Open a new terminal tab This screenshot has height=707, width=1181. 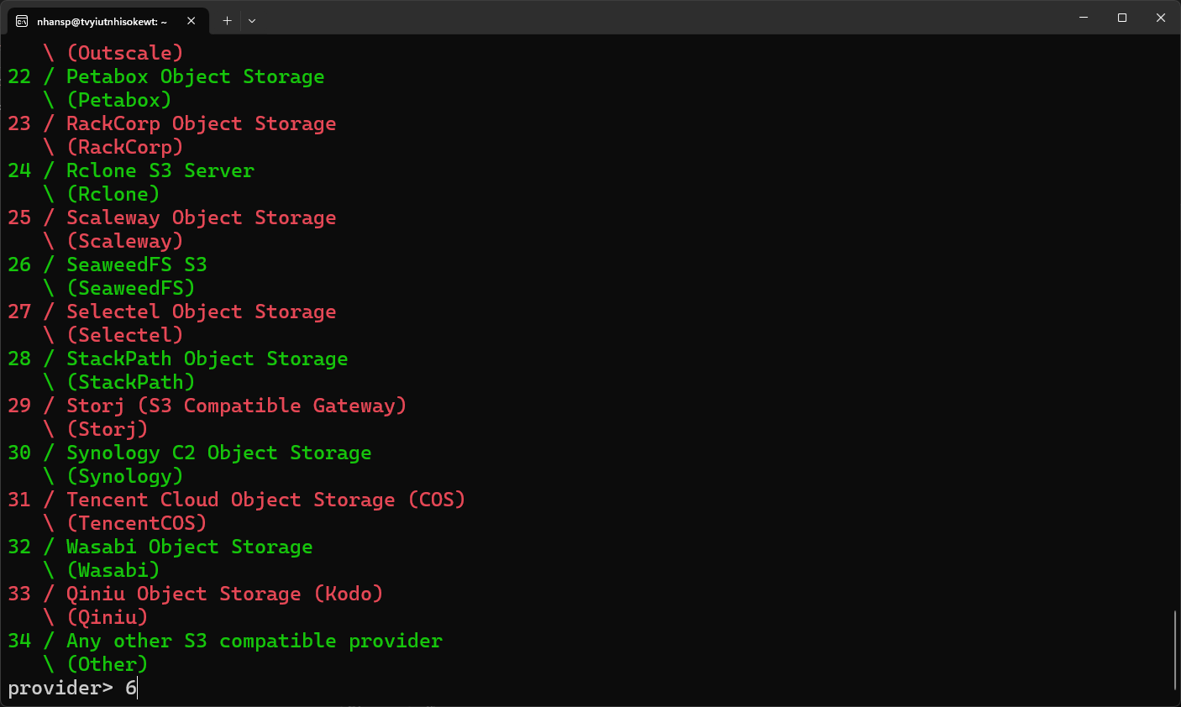[227, 21]
